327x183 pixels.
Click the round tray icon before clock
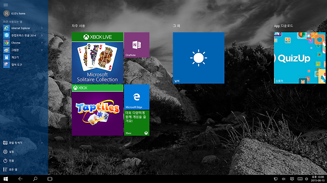[x=307, y=179]
